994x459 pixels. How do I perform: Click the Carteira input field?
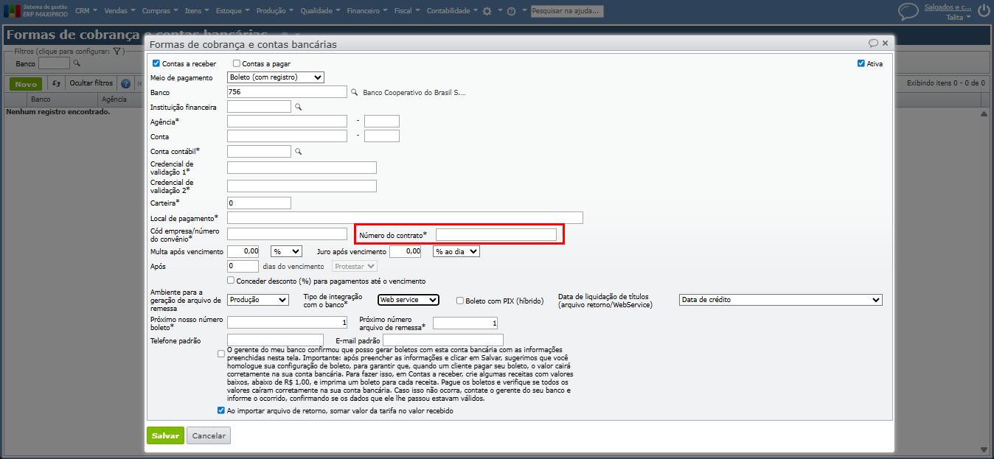click(x=259, y=203)
